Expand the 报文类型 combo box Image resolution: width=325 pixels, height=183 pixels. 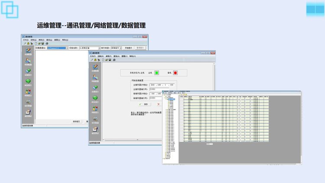tap(120, 48)
